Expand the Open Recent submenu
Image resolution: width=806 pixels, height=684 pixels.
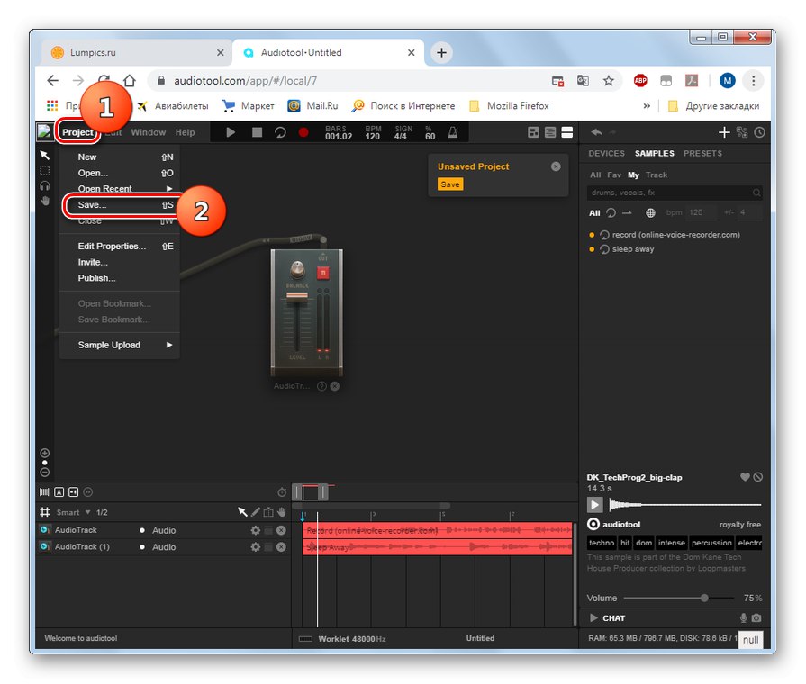click(x=120, y=189)
